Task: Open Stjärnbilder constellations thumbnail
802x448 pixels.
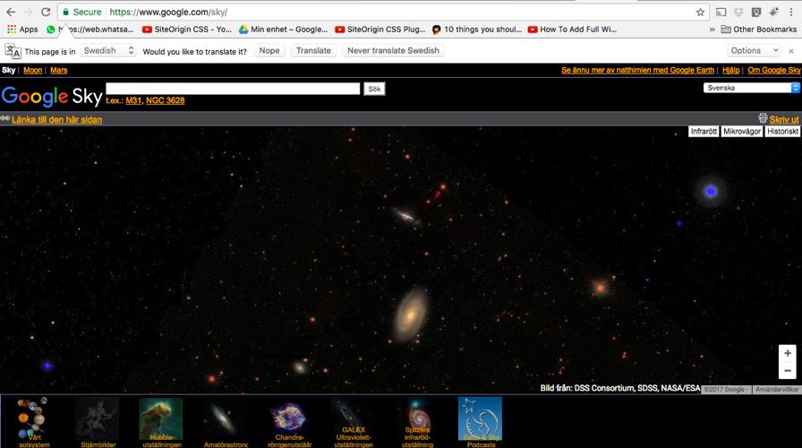Action: [x=98, y=422]
